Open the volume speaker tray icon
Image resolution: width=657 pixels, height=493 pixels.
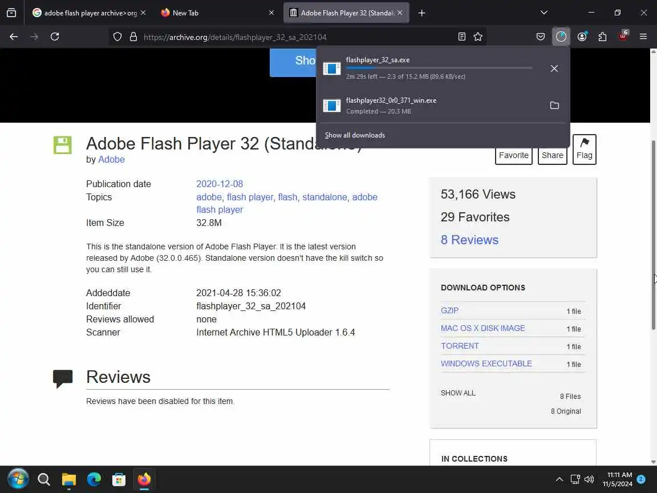pos(589,479)
